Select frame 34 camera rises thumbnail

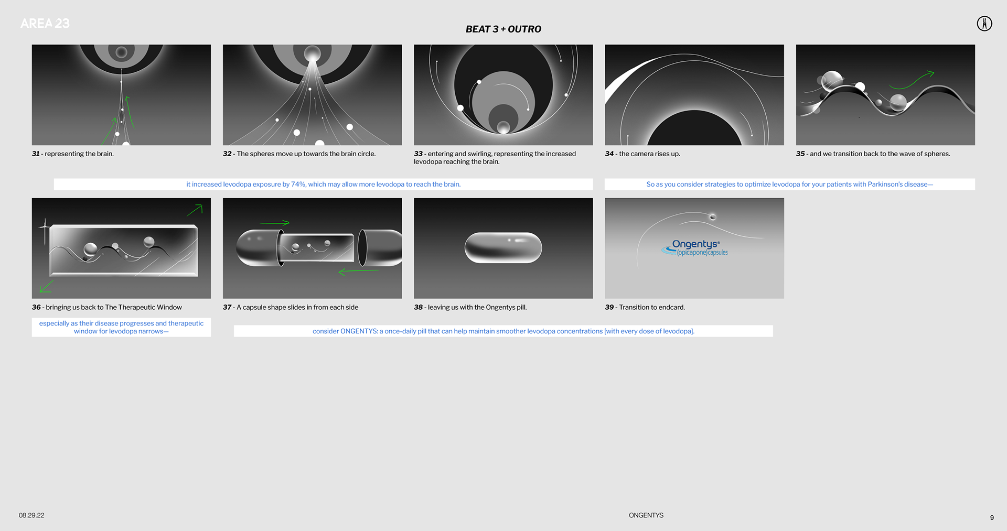coord(694,95)
